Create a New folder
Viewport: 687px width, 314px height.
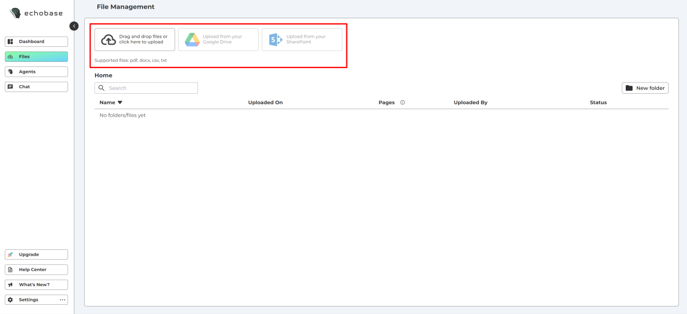pos(645,88)
